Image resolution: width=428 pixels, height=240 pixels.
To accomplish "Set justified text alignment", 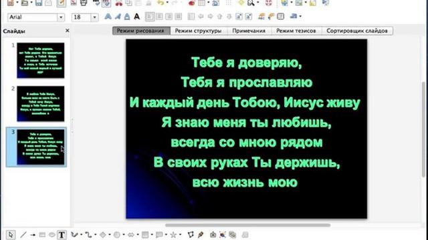I will pos(179,17).
